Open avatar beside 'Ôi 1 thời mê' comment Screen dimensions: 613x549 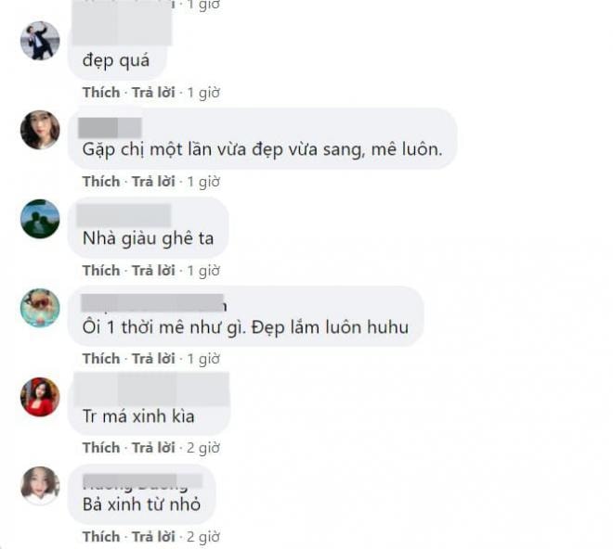coord(40,308)
